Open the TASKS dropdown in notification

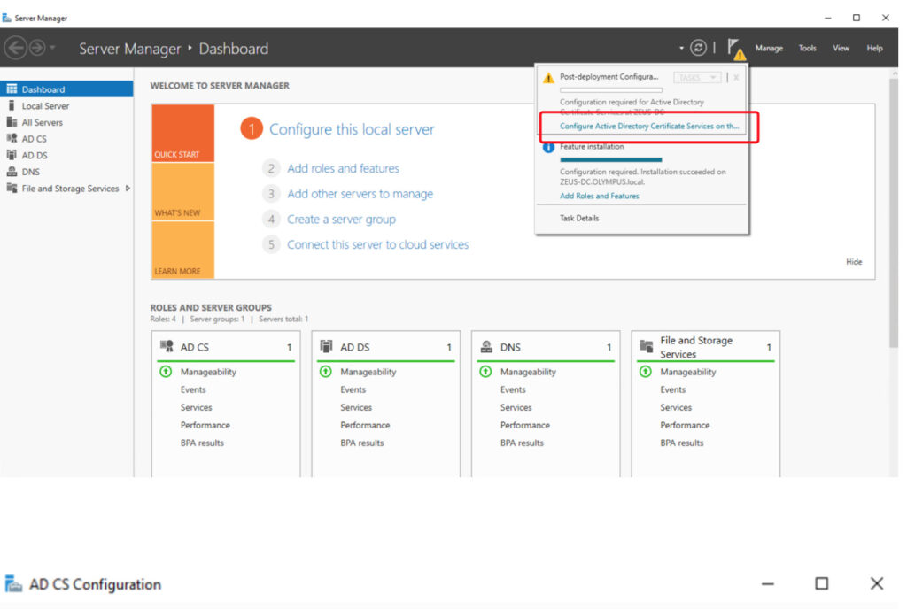click(697, 78)
